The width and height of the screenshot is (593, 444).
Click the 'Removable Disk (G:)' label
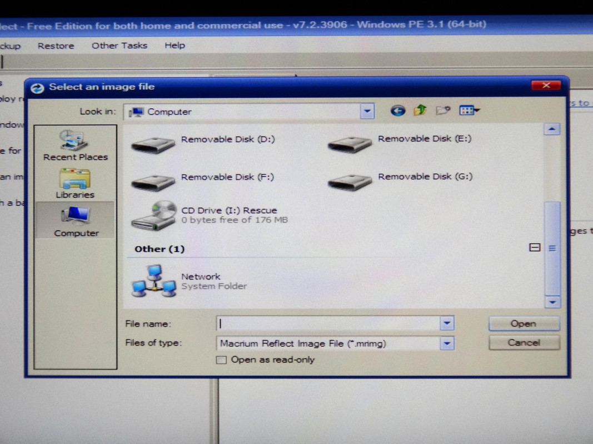[x=425, y=176]
